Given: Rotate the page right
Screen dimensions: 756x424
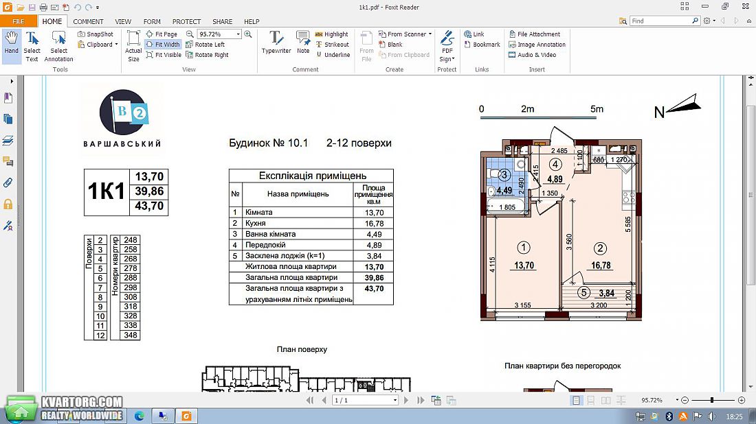Looking at the screenshot, I should pos(208,55).
